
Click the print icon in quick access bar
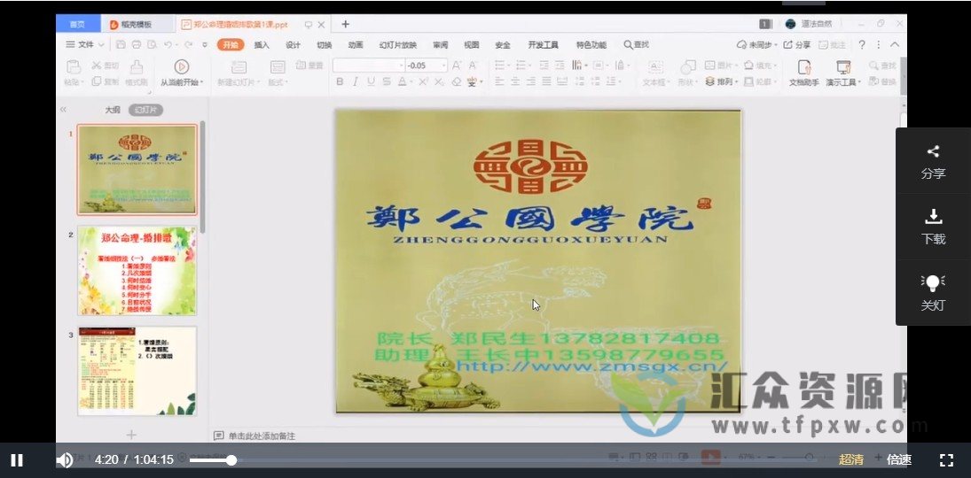point(137,44)
